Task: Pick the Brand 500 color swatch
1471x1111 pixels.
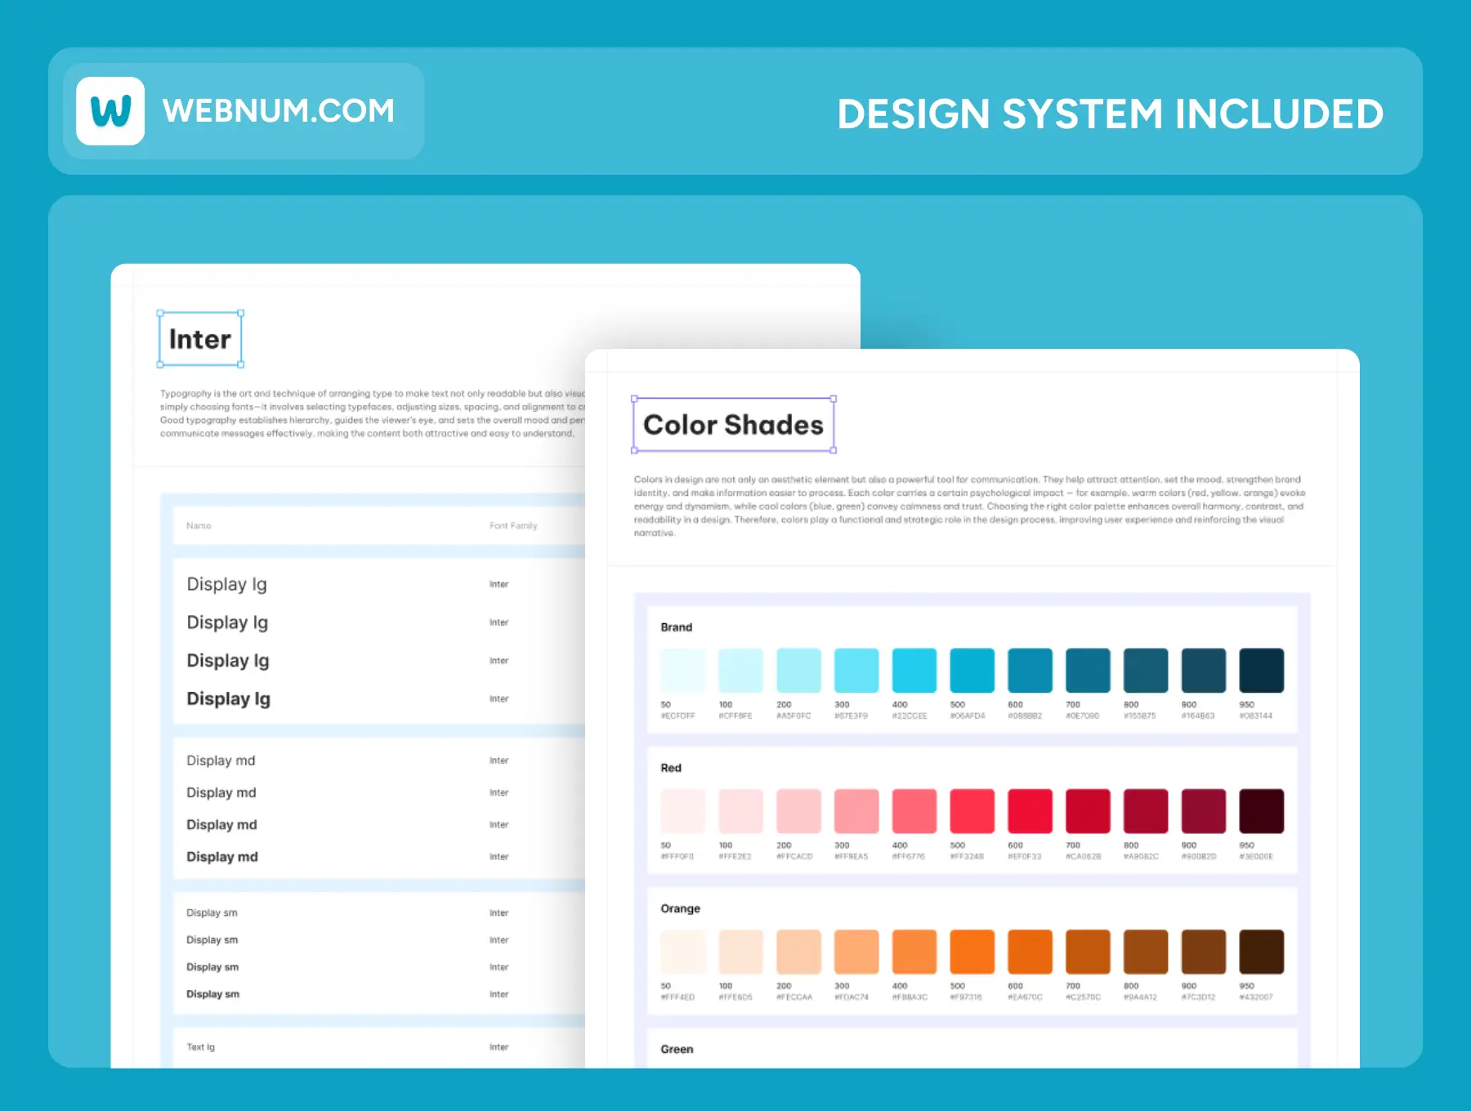Action: pyautogui.click(x=972, y=670)
